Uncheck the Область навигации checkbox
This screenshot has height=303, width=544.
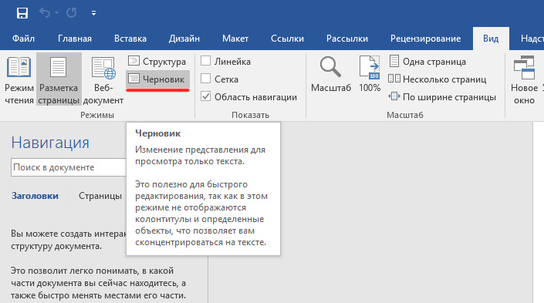pos(205,96)
